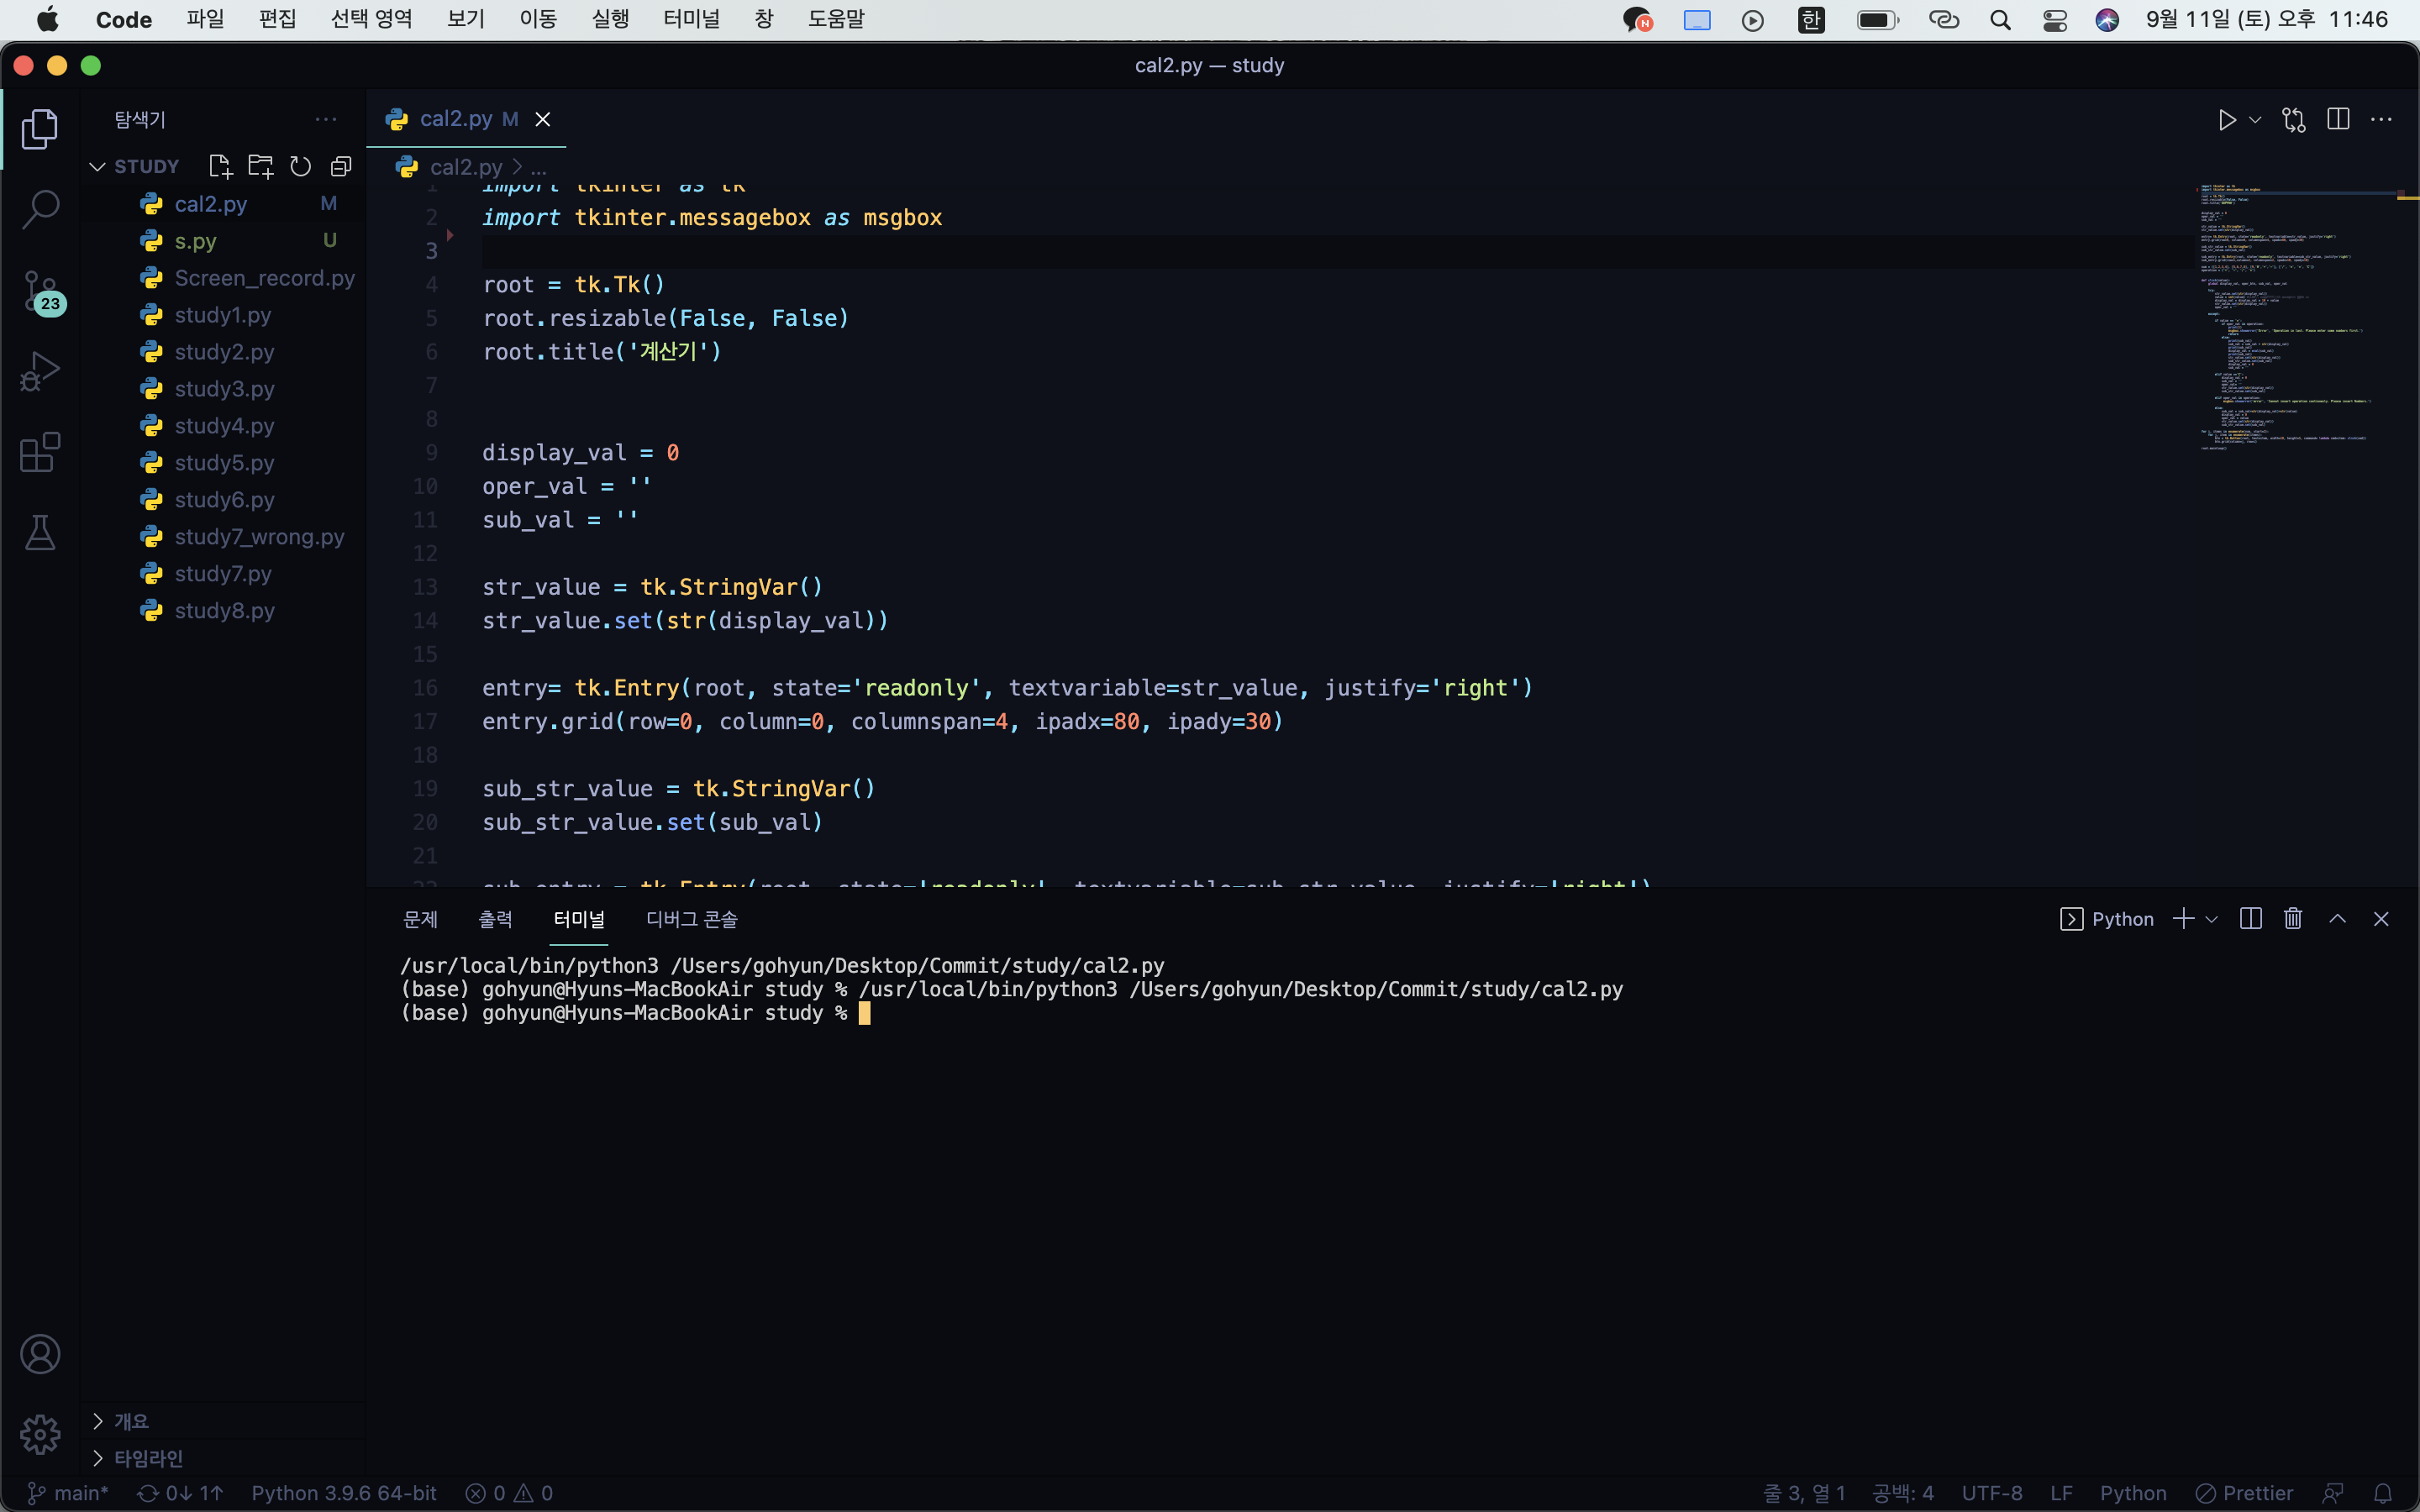Open editor more actions ellipsis

2382,120
